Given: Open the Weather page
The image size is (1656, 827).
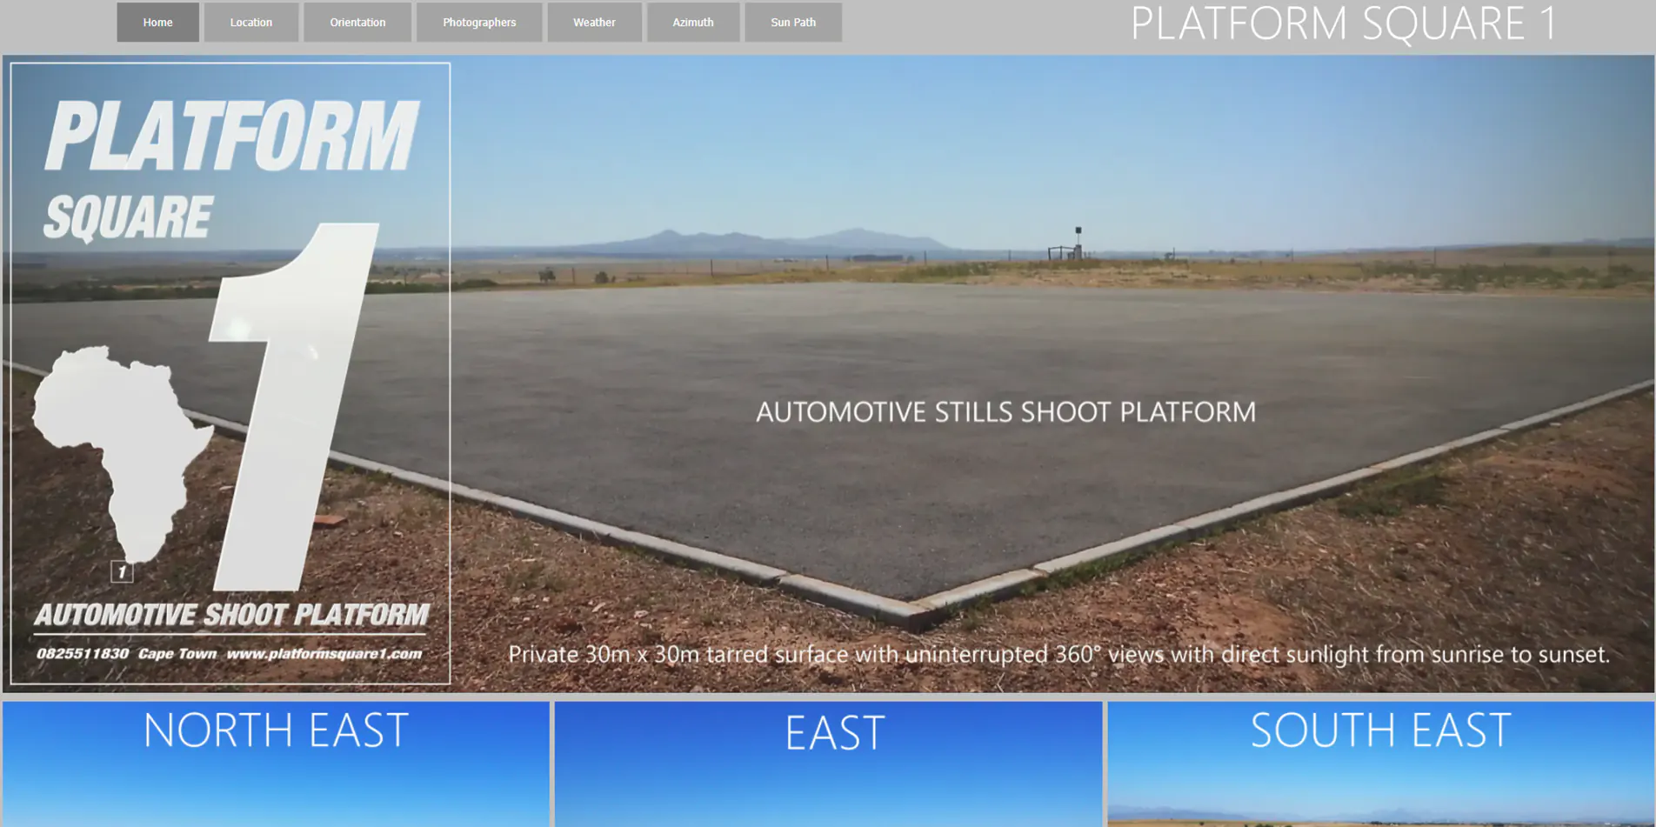Looking at the screenshot, I should 594,22.
